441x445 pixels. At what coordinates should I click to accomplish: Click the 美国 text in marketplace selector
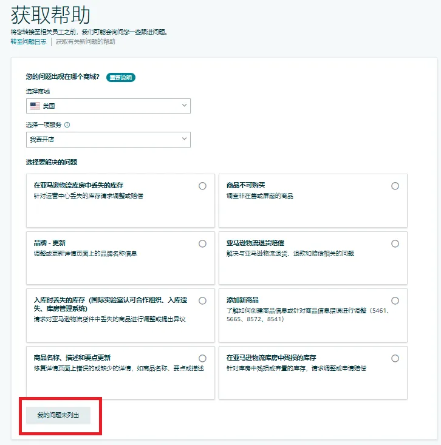[x=49, y=106]
